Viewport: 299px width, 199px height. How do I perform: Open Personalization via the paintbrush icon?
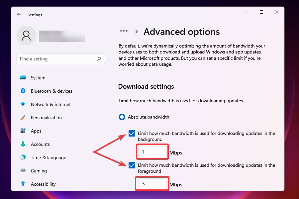point(23,117)
